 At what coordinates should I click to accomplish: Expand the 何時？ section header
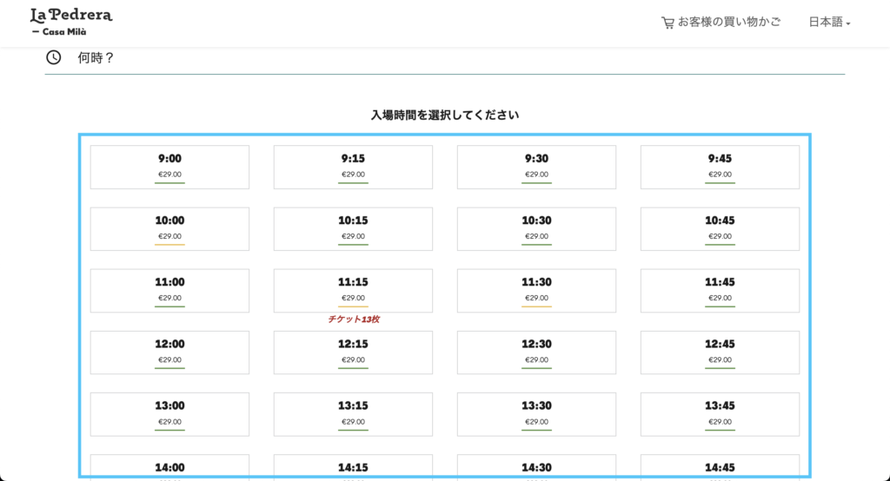tap(96, 58)
